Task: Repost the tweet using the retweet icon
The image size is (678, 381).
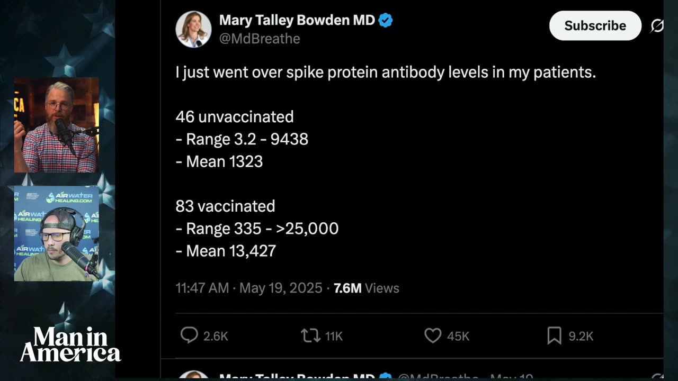Action: pos(310,335)
